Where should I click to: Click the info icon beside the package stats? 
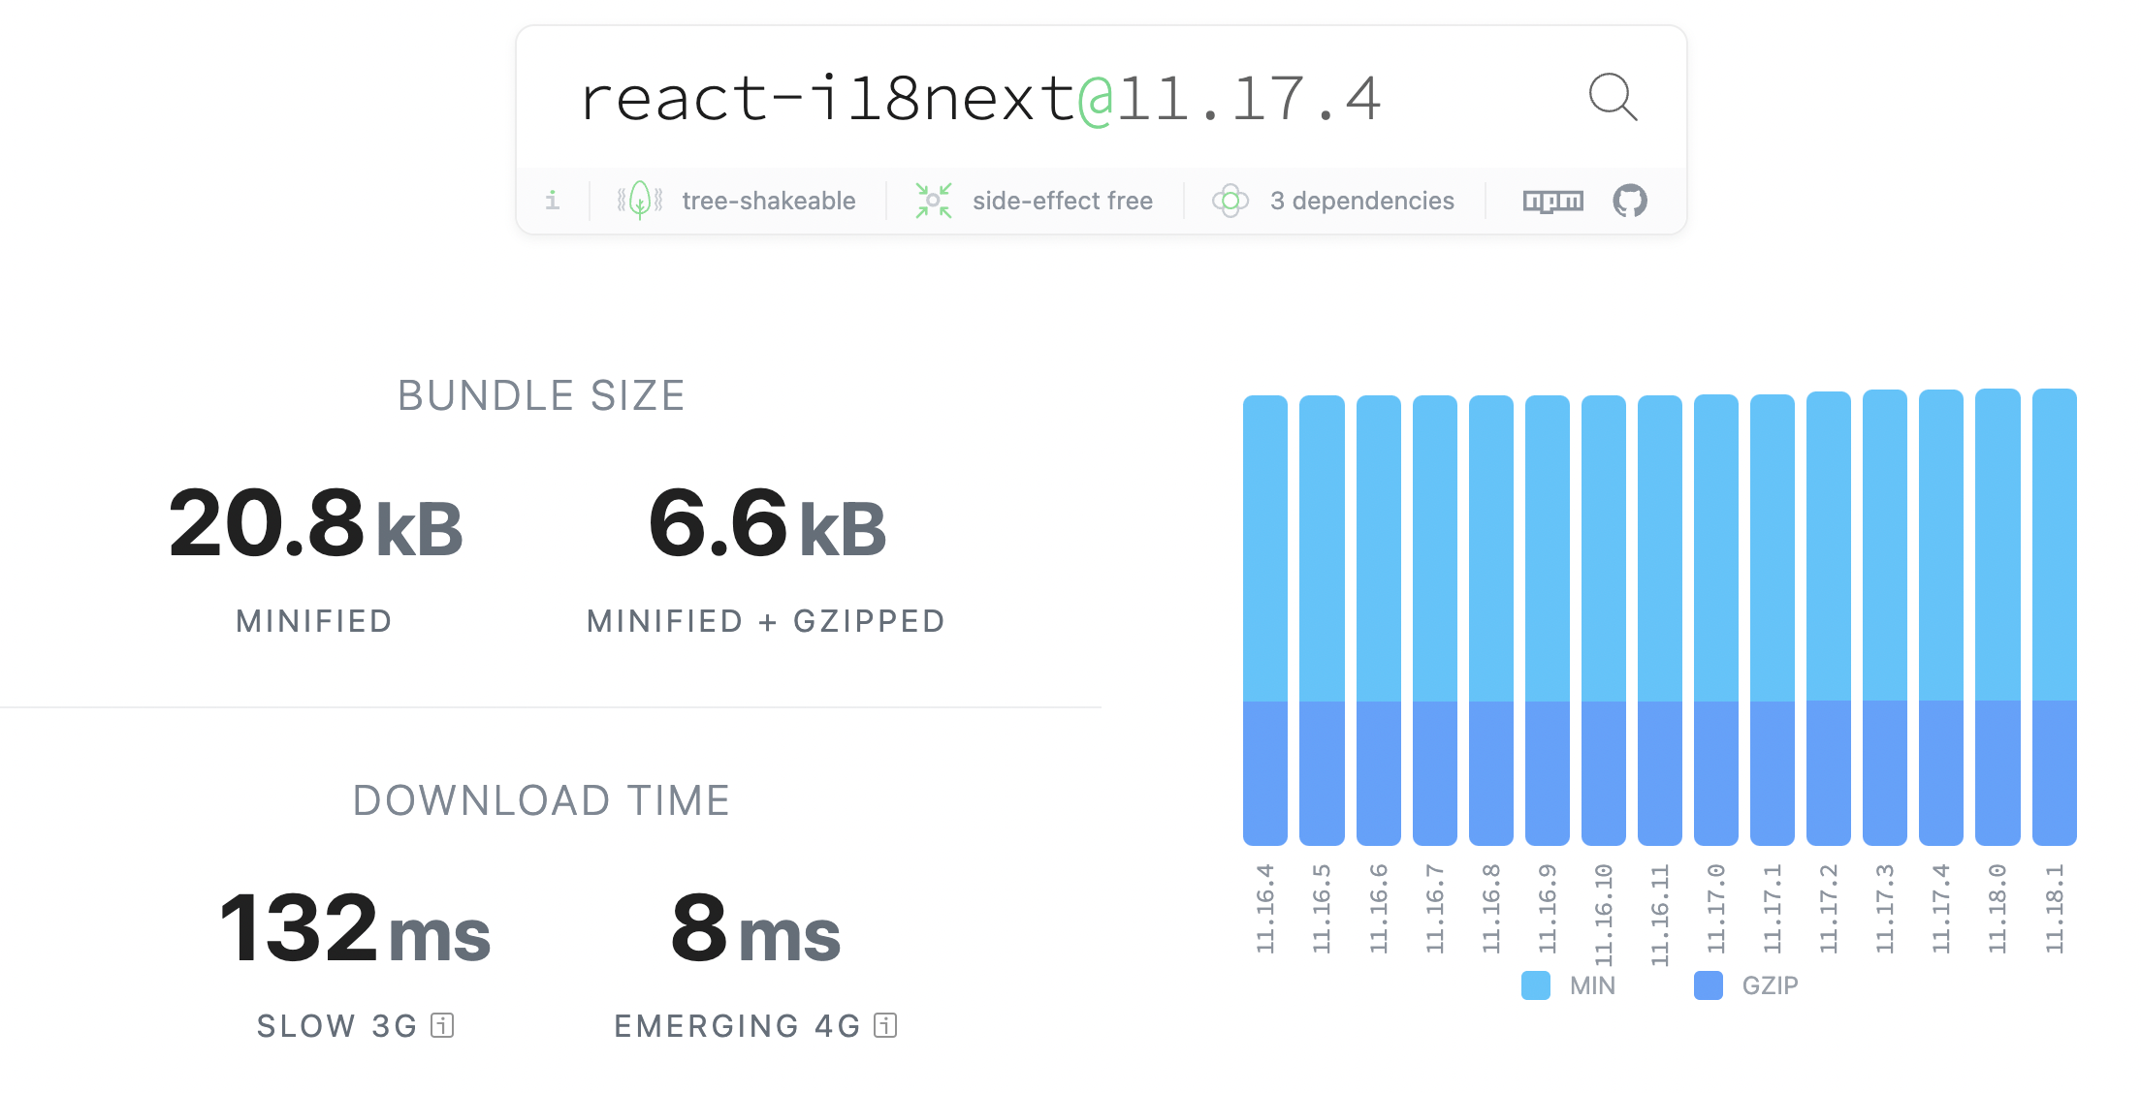pyautogui.click(x=553, y=201)
